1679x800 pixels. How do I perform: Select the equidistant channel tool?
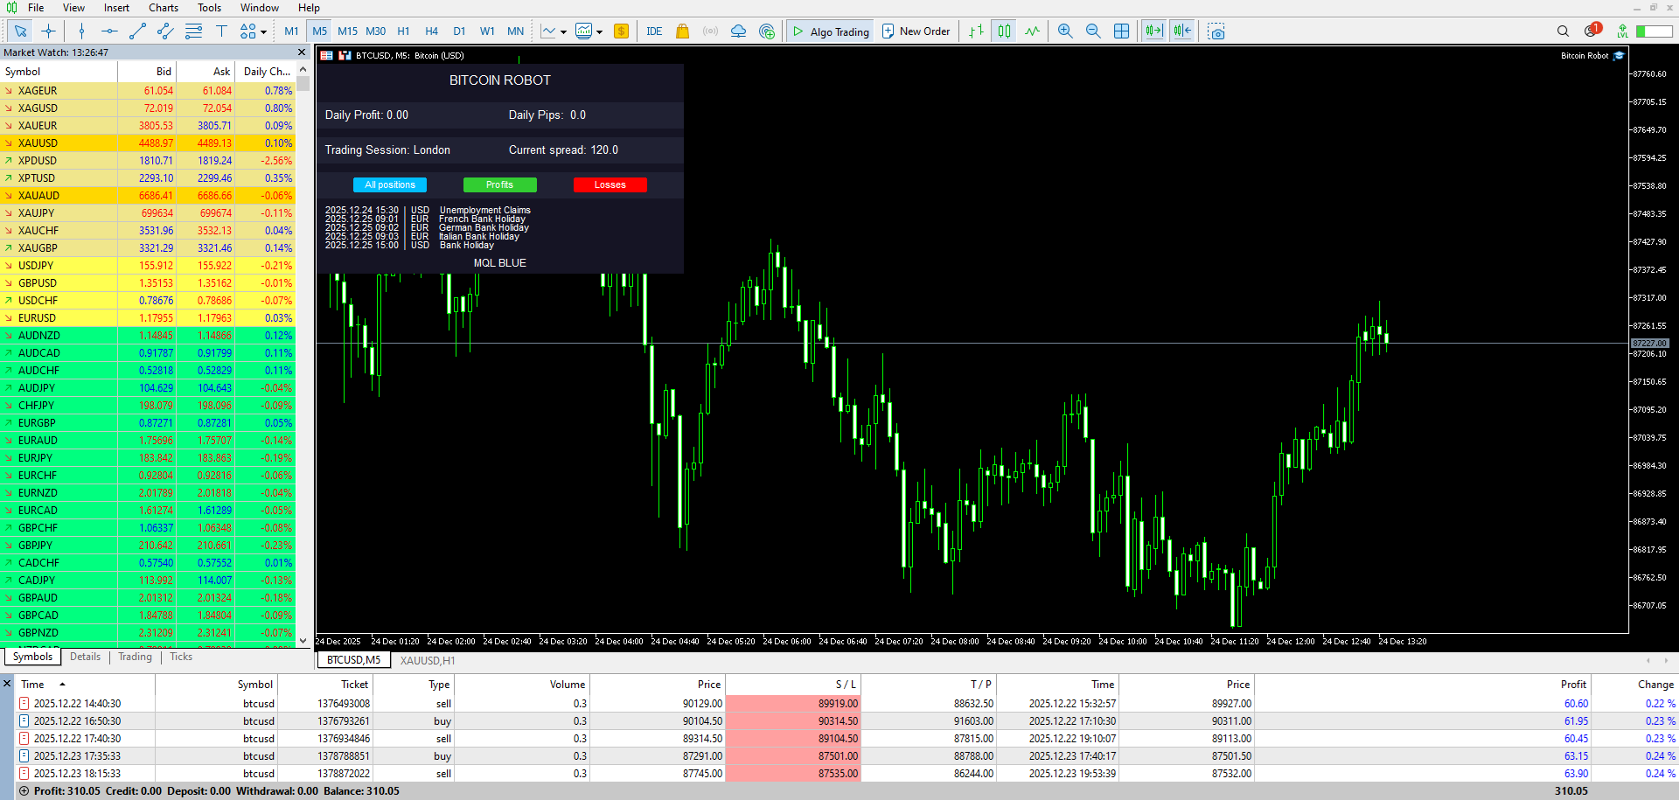(x=165, y=31)
